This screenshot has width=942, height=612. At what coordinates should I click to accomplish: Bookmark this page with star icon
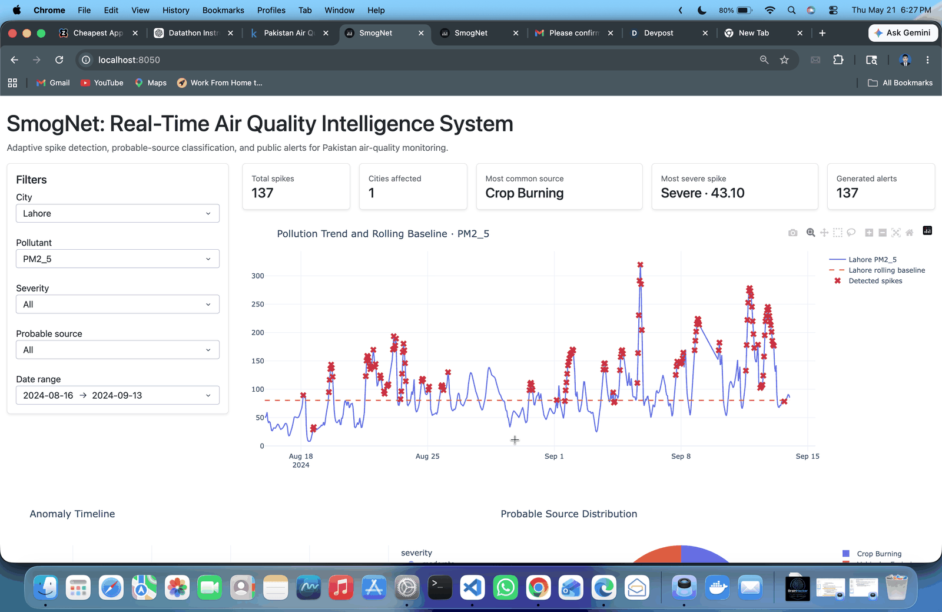pyautogui.click(x=784, y=59)
